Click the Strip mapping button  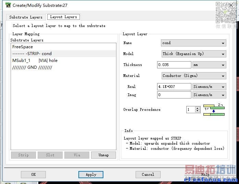(24, 155)
